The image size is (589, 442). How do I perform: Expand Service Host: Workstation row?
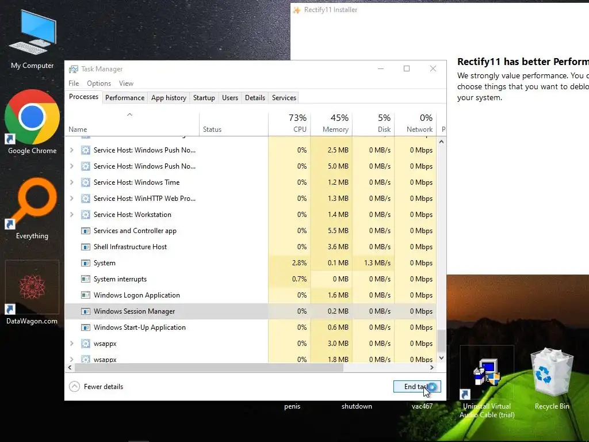pyautogui.click(x=72, y=215)
